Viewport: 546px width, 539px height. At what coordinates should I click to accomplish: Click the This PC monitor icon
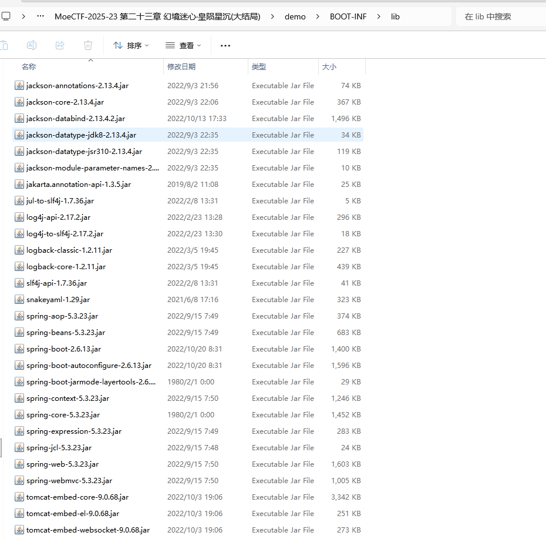(x=6, y=16)
